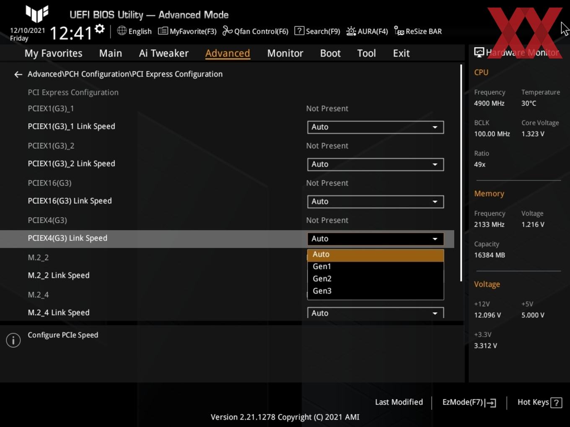Image resolution: width=570 pixels, height=427 pixels.
Task: Go to the Boot tab
Action: click(330, 53)
